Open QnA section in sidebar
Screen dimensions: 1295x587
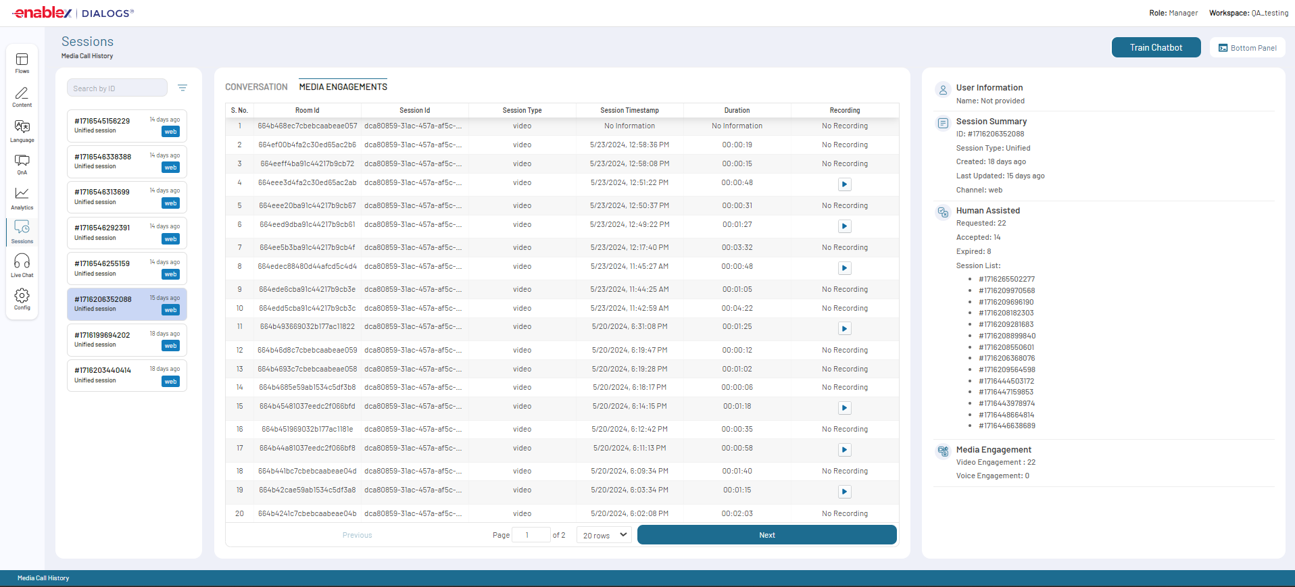click(22, 164)
